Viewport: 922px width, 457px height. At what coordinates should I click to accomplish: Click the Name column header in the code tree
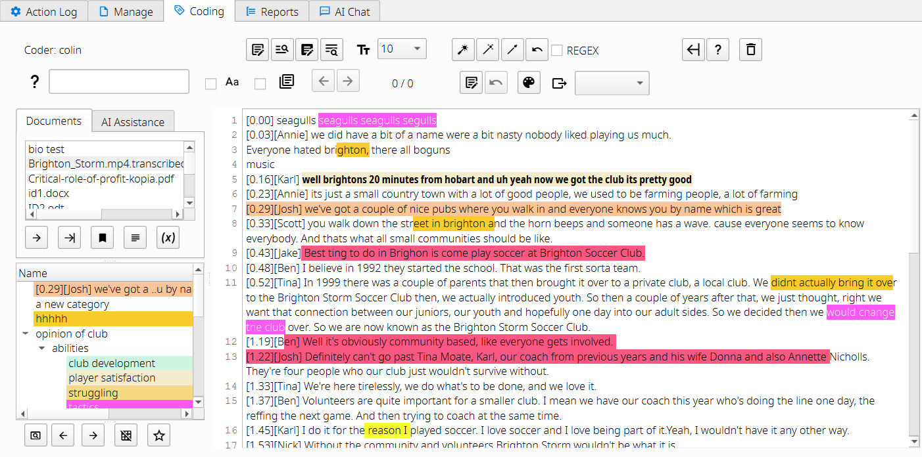[105, 273]
